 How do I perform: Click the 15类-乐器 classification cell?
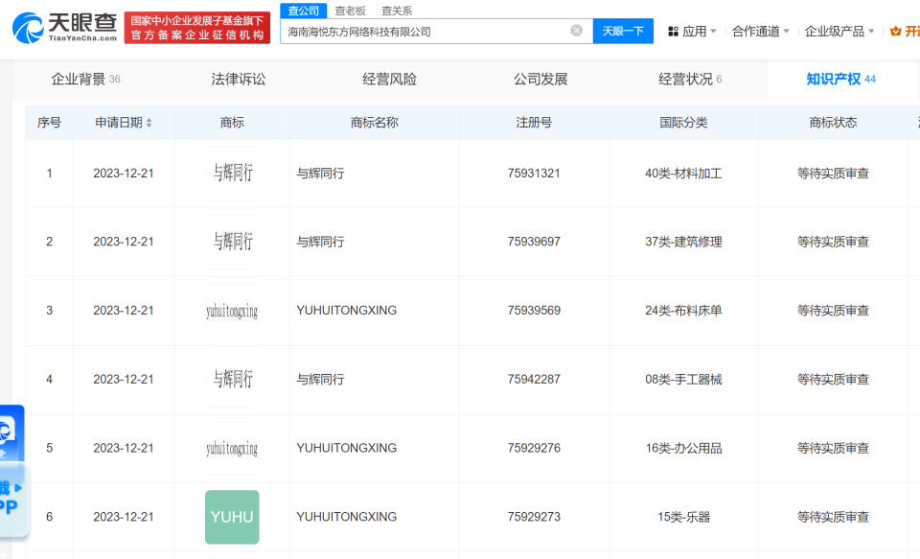point(683,517)
